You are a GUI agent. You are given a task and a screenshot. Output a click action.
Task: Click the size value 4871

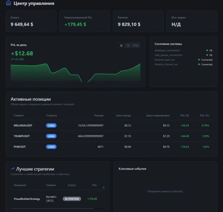click(x=100, y=147)
